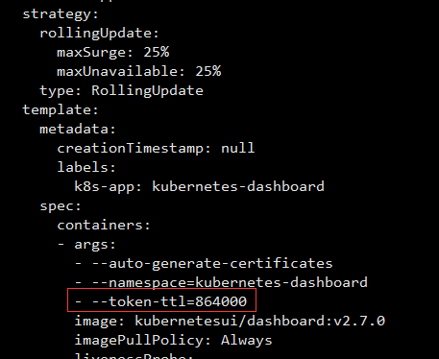
Task: Click k8s-app: kubernetes-dashboard label
Action: [199, 187]
